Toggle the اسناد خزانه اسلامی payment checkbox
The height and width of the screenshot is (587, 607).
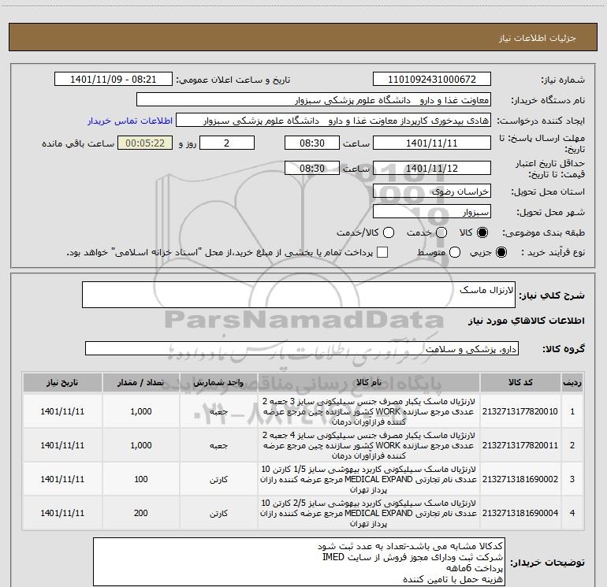(382, 252)
